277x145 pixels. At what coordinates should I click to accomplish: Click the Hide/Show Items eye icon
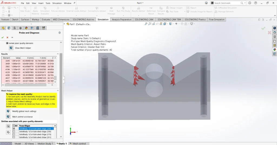[176, 24]
